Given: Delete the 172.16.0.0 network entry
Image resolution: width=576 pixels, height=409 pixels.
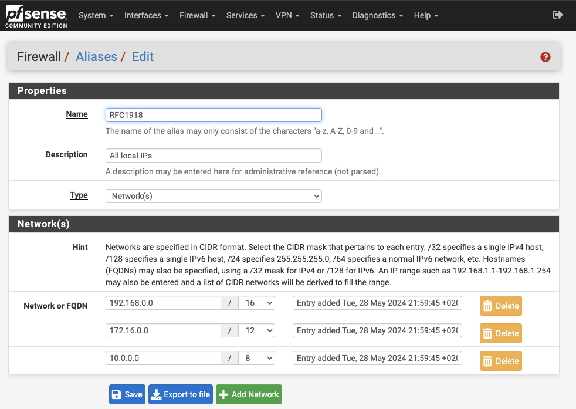Looking at the screenshot, I should tap(500, 333).
